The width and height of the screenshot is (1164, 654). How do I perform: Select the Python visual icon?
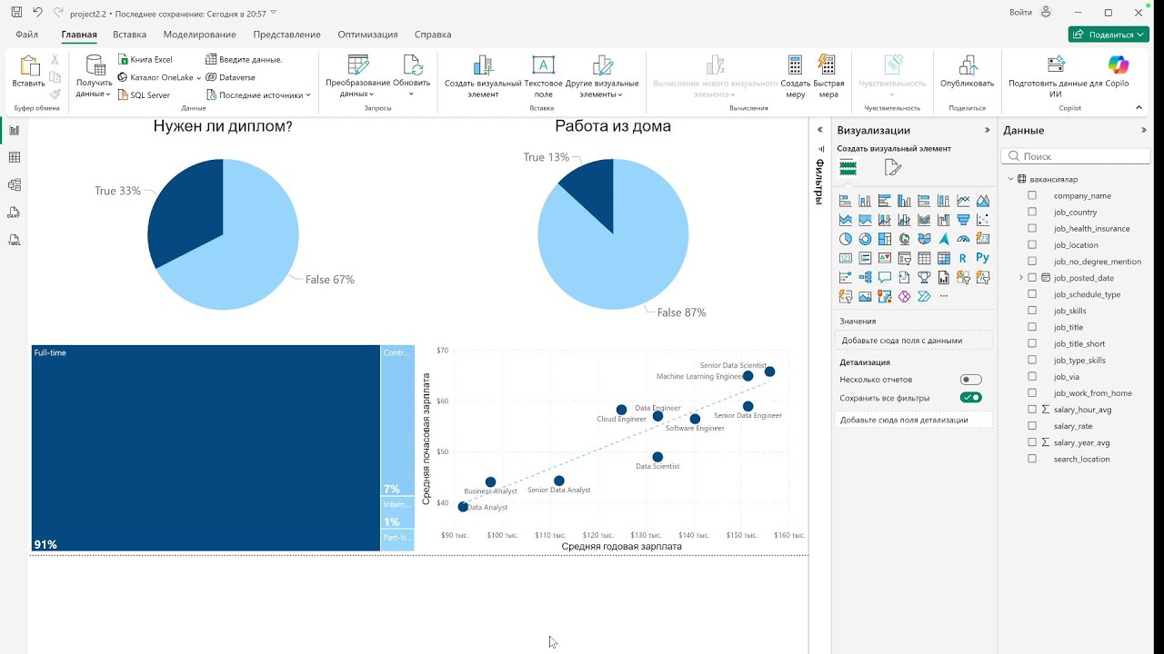pos(982,258)
